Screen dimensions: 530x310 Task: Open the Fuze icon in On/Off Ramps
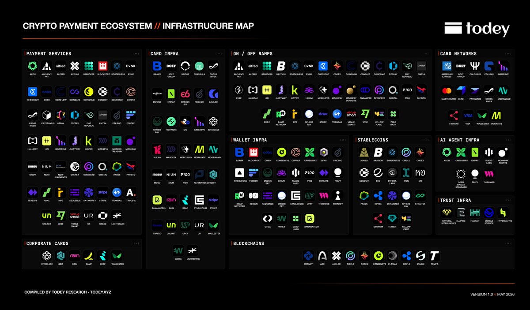(x=239, y=90)
